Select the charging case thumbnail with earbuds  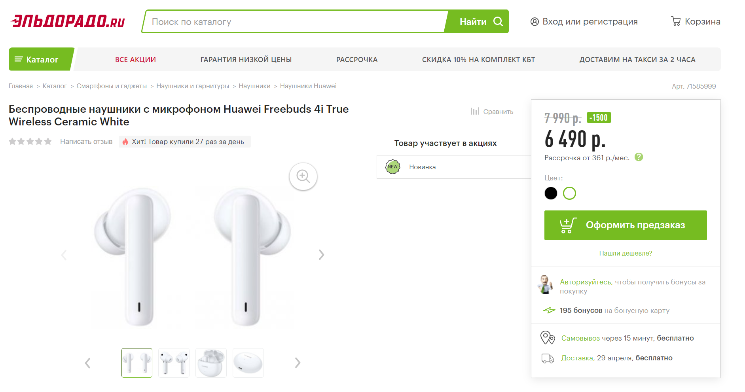coord(211,363)
